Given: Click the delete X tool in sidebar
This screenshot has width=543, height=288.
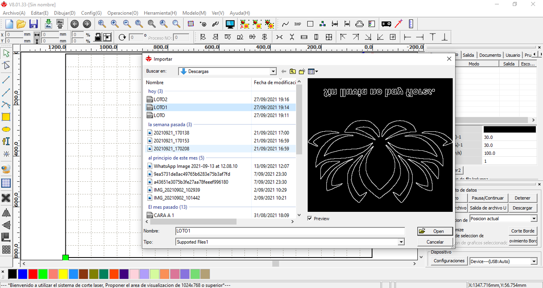Looking at the screenshot, I should click(x=6, y=198).
